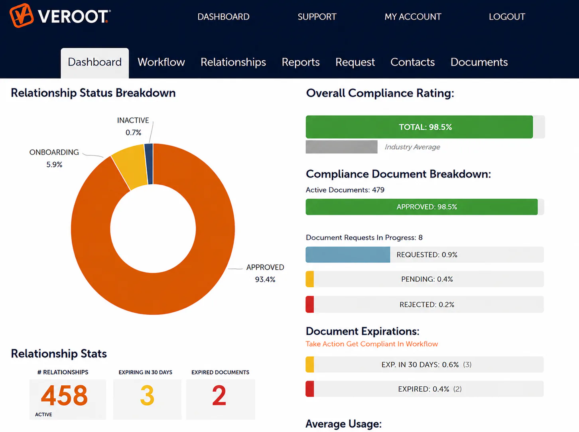Click the ONBOARDING 5.9% chart label

click(54, 158)
